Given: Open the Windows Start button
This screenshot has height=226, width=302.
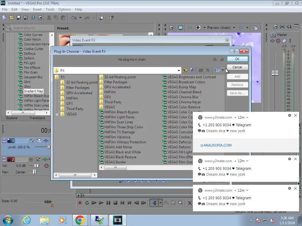Looking at the screenshot, I should tap(8, 220).
